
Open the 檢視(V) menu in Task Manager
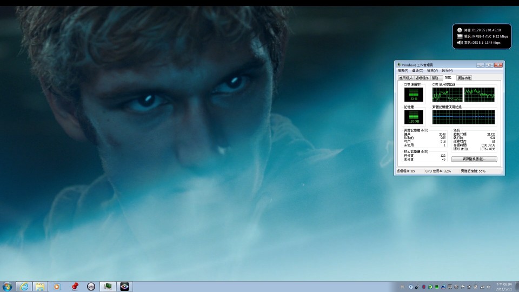(432, 71)
